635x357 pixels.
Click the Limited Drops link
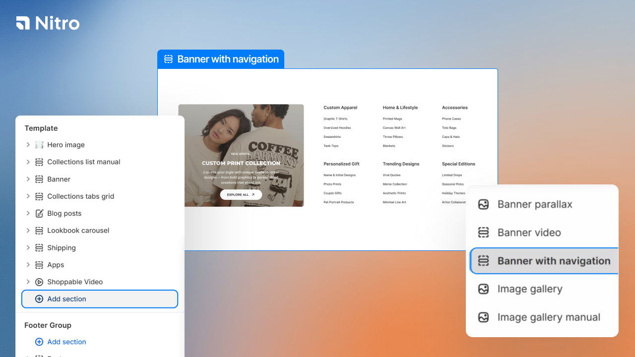coord(452,175)
